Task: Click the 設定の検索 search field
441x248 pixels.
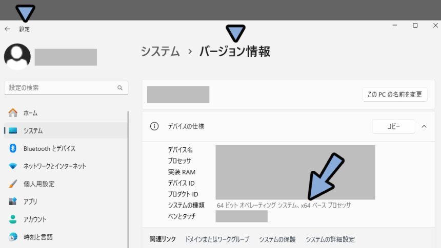Action: 66,88
